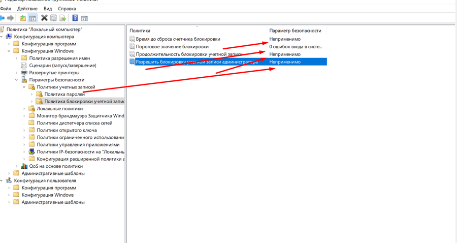Open the Вид menu

pyautogui.click(x=48, y=9)
